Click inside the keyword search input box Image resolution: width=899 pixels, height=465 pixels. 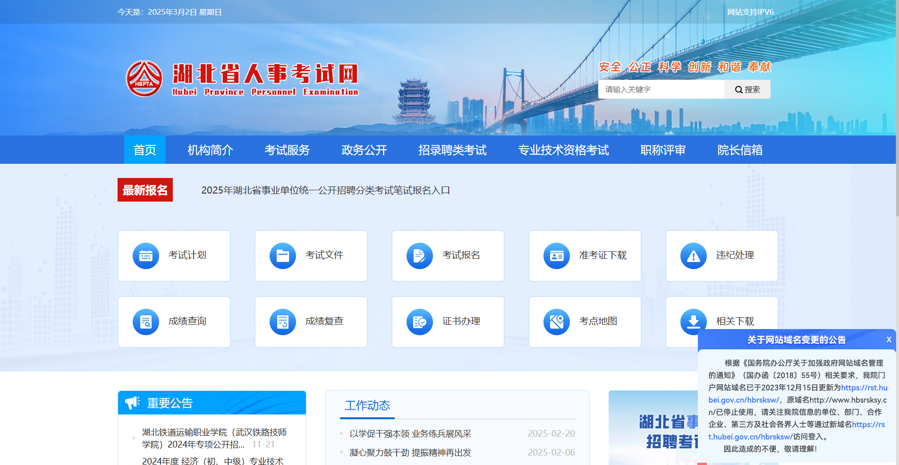pos(660,89)
